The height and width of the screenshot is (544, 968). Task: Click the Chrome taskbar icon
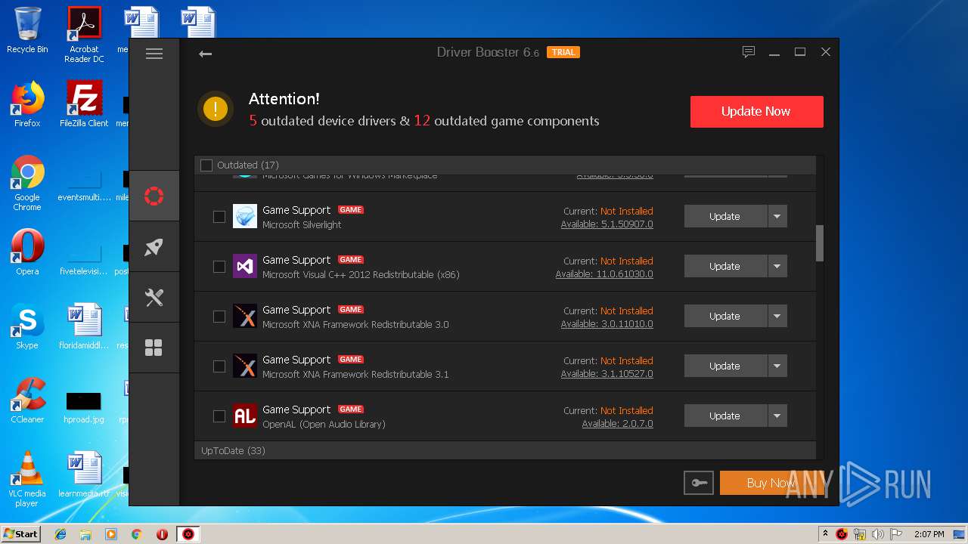click(x=136, y=534)
